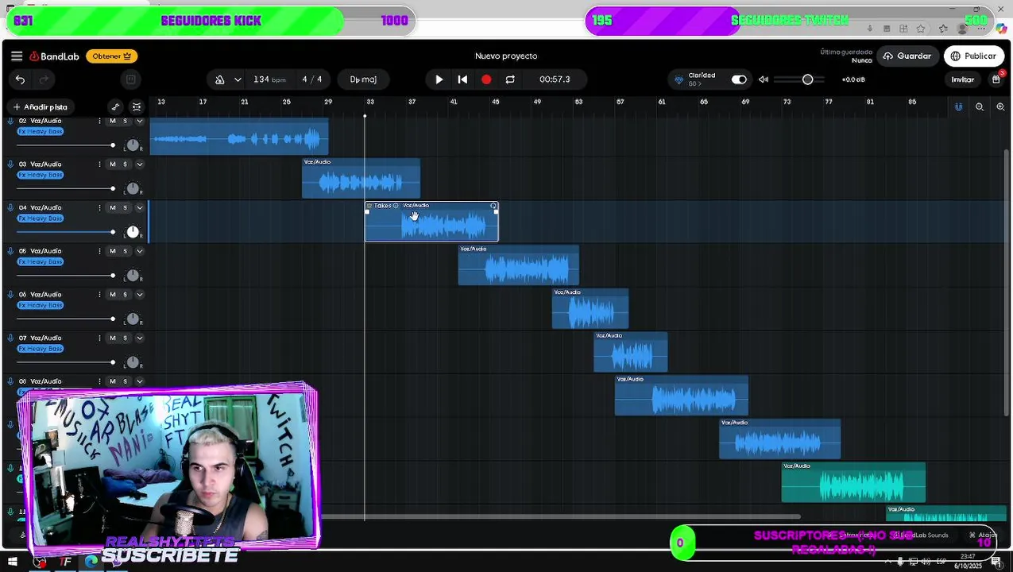Mute master output speaker icon
The width and height of the screenshot is (1013, 572).
click(763, 79)
